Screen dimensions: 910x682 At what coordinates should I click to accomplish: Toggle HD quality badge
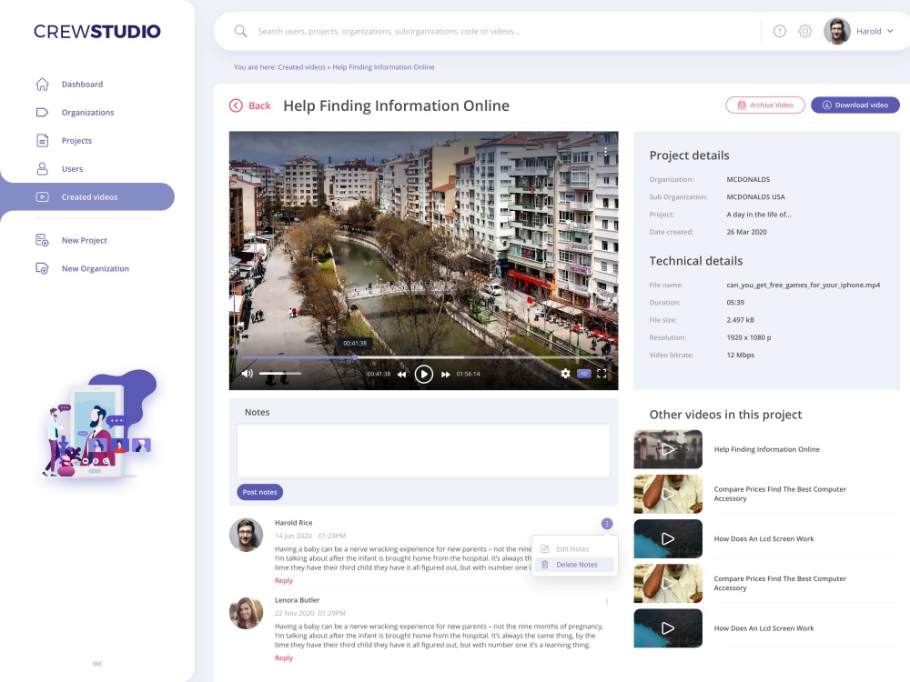click(584, 374)
